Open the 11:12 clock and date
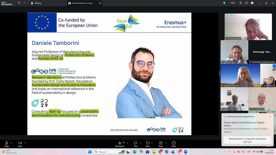The image size is (276, 155). click(x=269, y=152)
